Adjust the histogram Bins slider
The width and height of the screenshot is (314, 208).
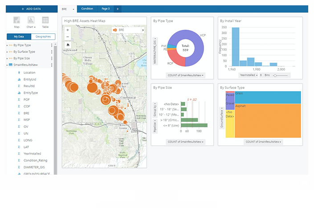(276, 75)
